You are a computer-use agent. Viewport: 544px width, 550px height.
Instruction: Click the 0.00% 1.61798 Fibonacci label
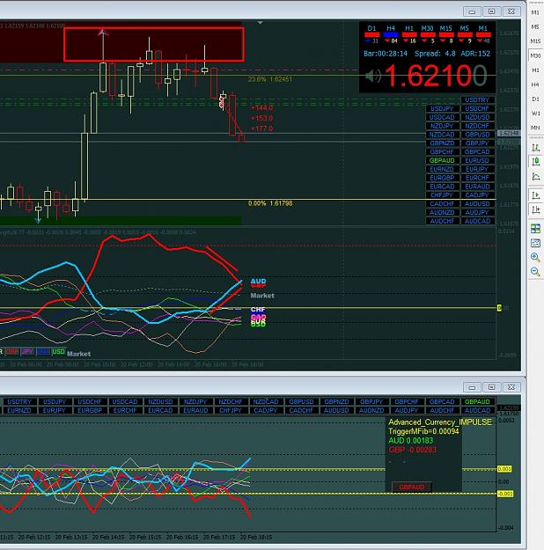click(270, 203)
